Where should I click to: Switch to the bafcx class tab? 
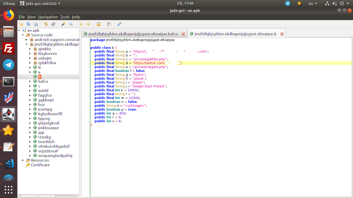point(133,34)
